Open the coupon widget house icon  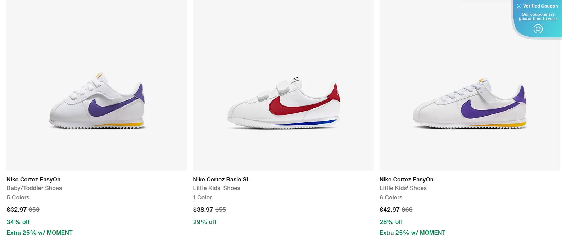tap(538, 29)
